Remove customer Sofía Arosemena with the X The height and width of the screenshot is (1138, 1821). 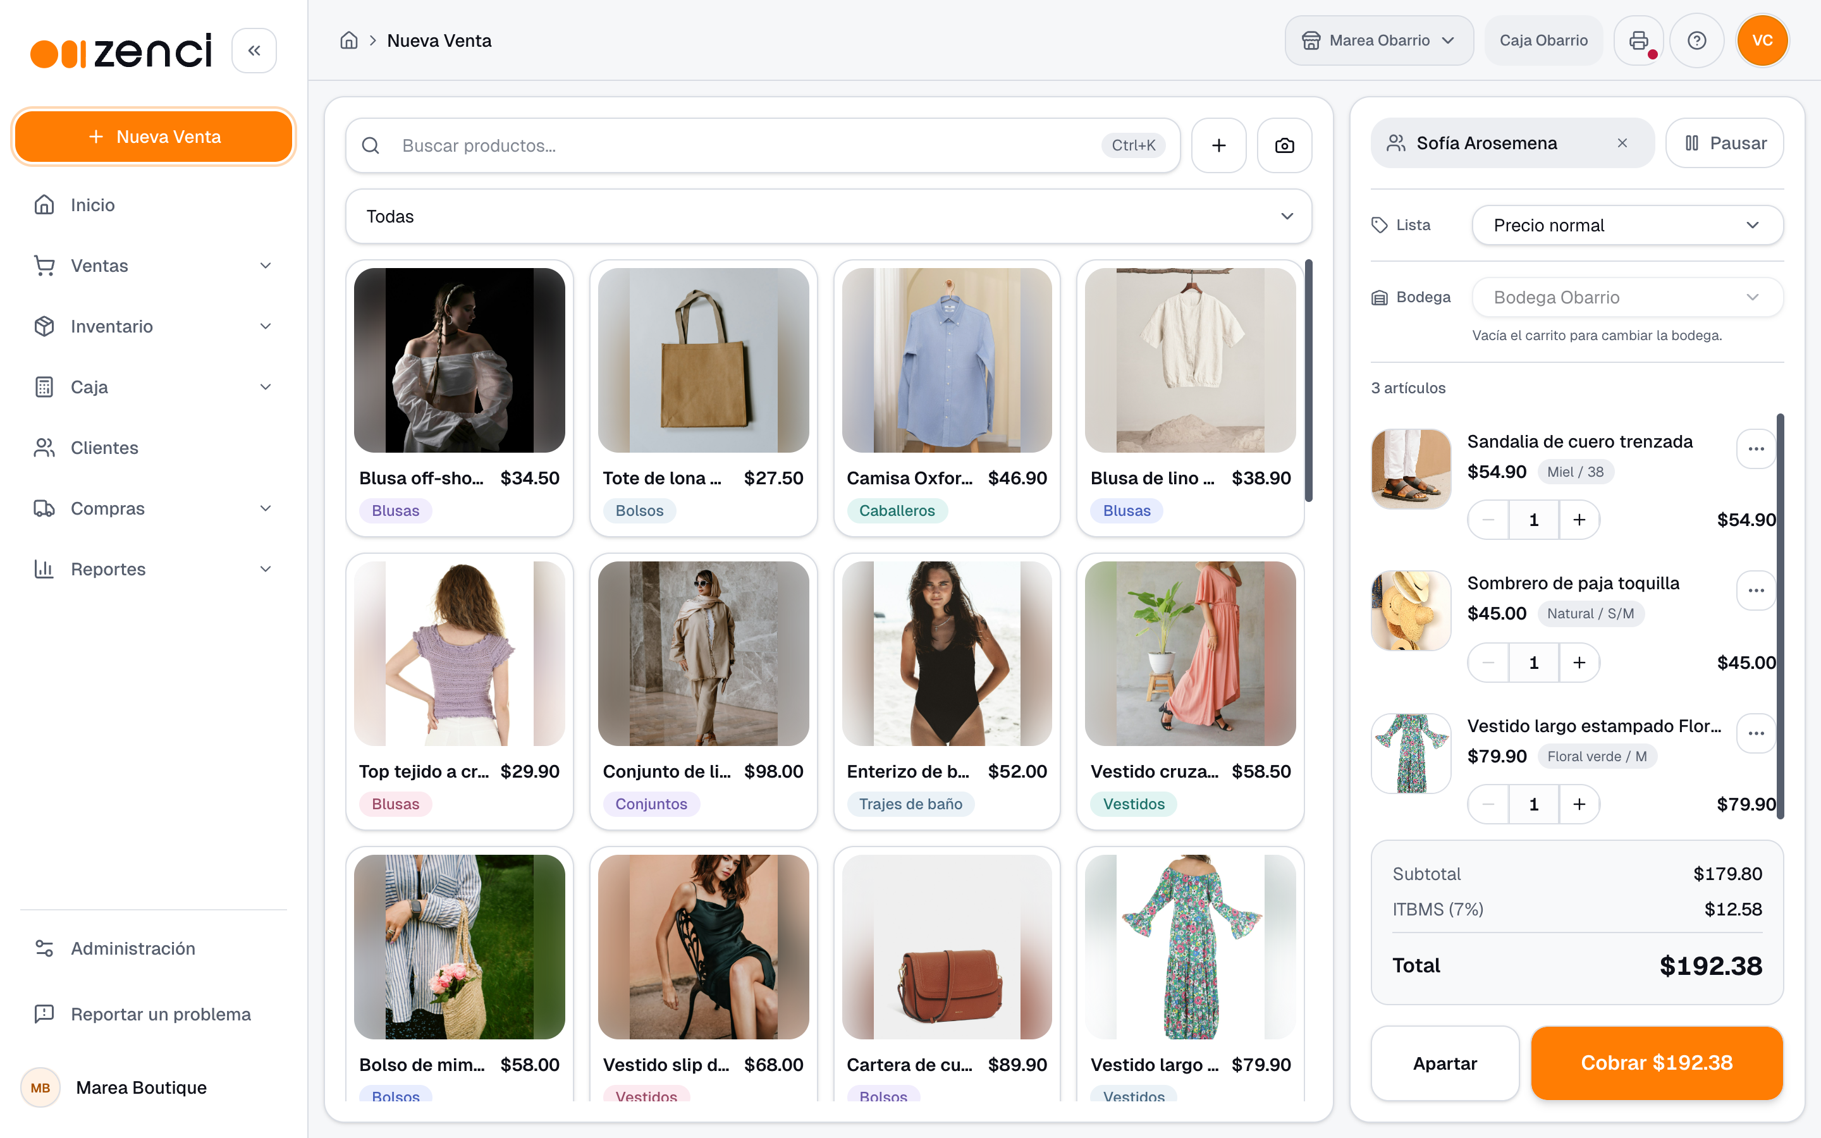click(x=1622, y=143)
